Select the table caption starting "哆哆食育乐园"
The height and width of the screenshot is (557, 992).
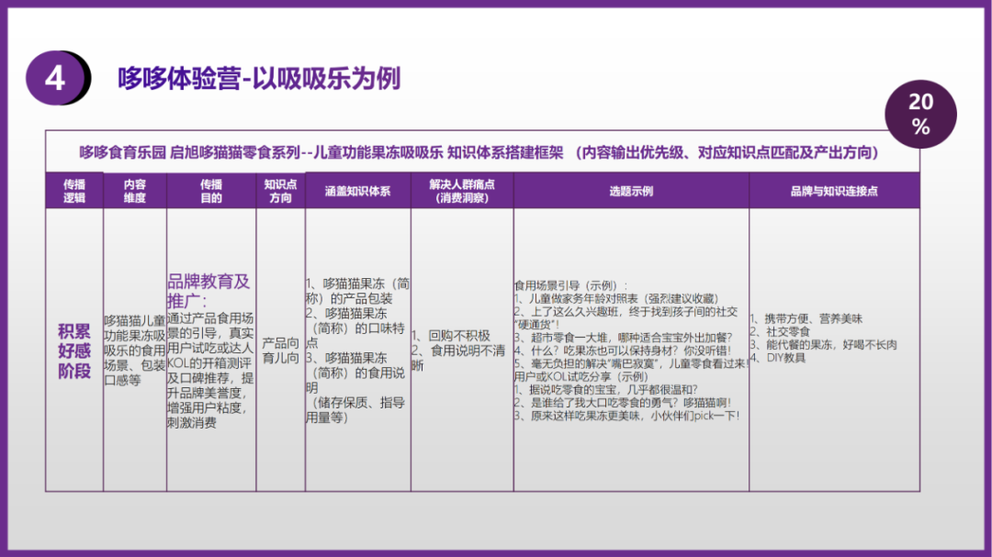tap(479, 152)
